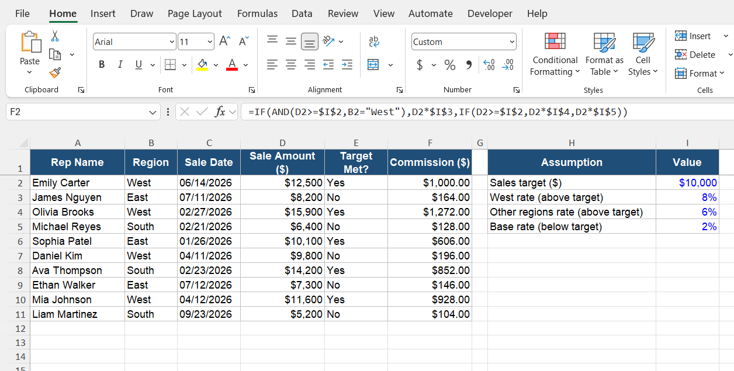
Task: Toggle Underline formatting
Action: click(x=139, y=64)
